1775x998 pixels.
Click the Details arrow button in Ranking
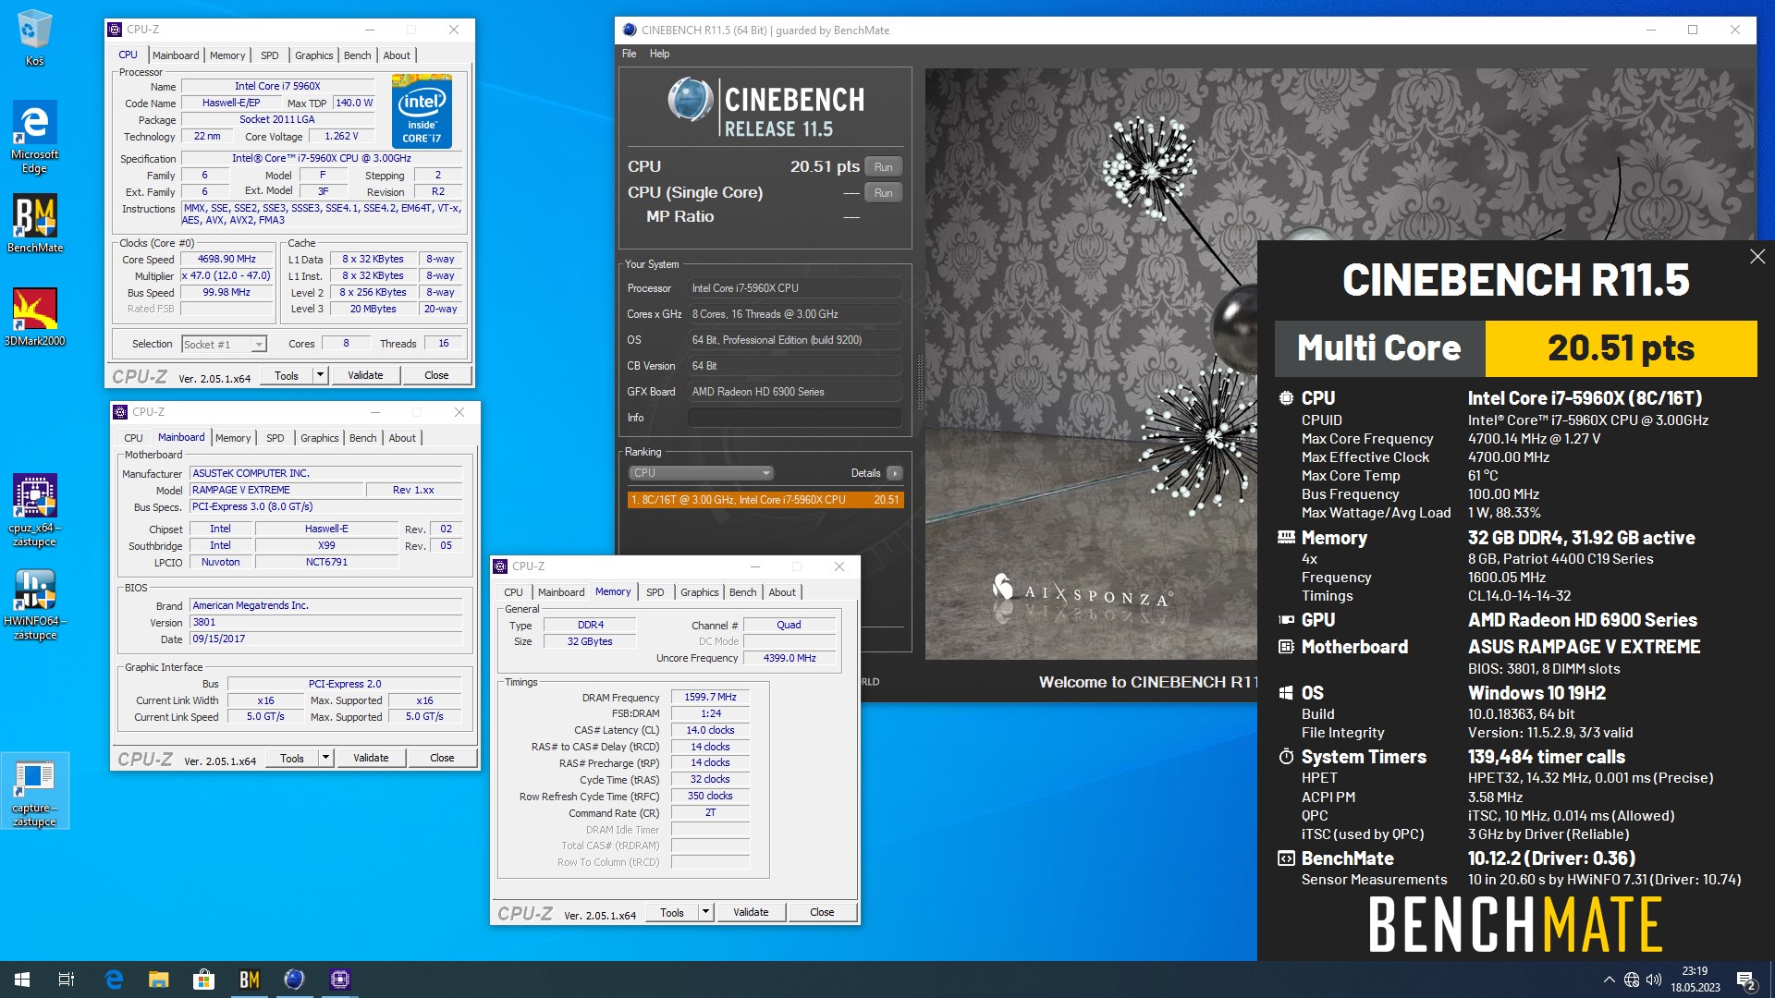click(x=894, y=473)
